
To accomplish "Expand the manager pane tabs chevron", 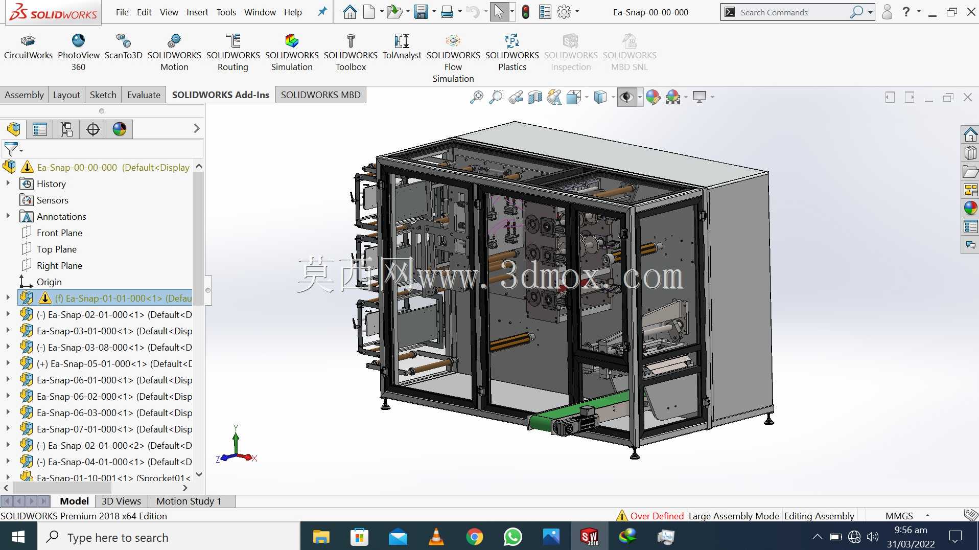I will click(x=197, y=129).
